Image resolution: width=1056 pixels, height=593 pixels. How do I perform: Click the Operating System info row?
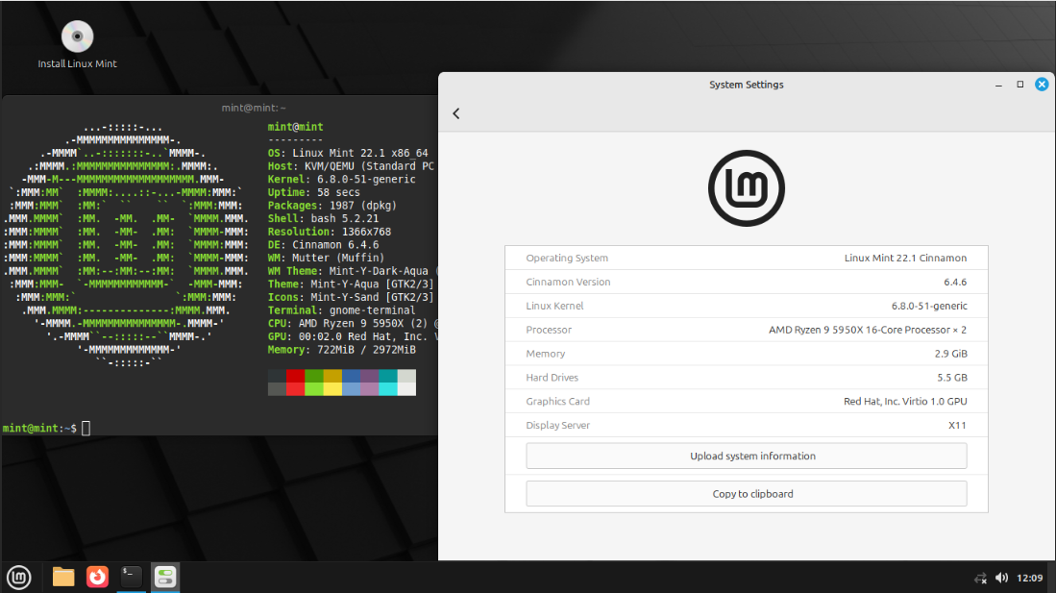(x=746, y=258)
